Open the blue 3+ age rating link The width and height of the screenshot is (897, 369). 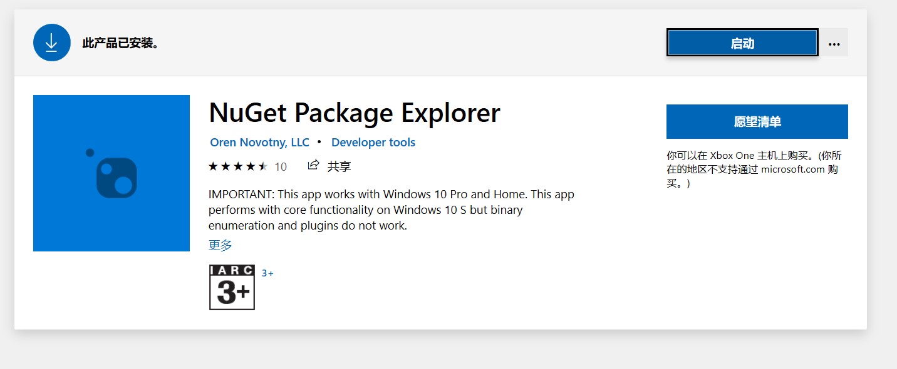pyautogui.click(x=267, y=273)
